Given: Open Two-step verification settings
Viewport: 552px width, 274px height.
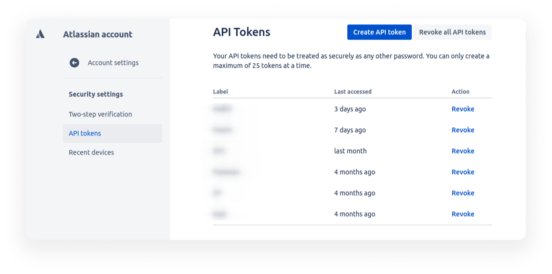Looking at the screenshot, I should tap(100, 114).
